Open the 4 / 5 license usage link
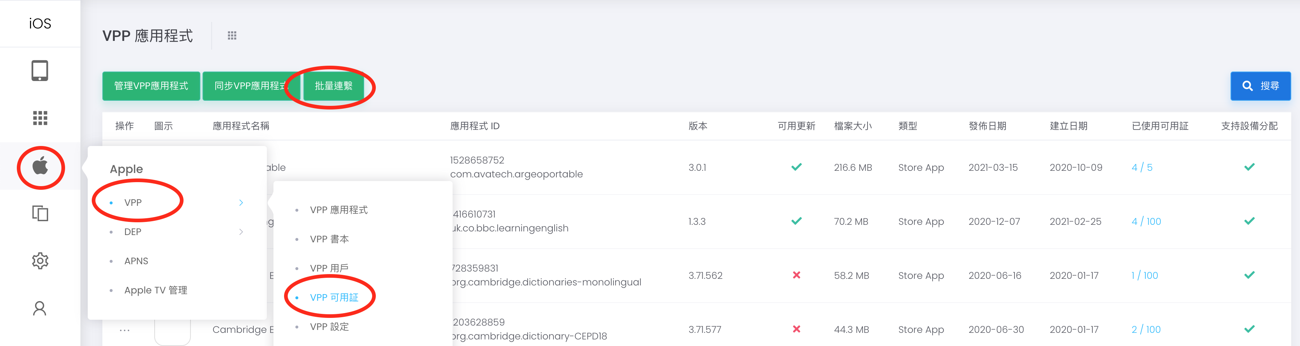Image resolution: width=1300 pixels, height=346 pixels. coord(1142,167)
